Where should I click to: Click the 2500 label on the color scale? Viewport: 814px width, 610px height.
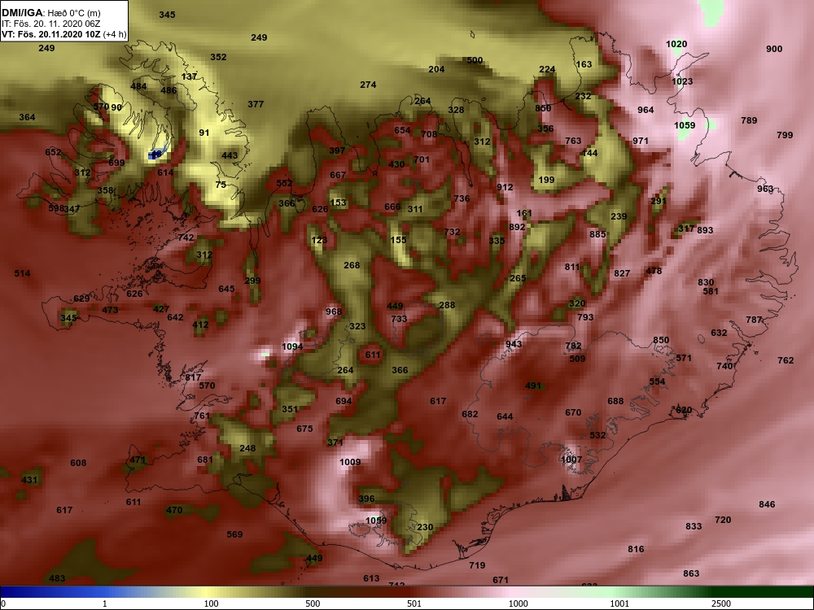[x=721, y=603]
